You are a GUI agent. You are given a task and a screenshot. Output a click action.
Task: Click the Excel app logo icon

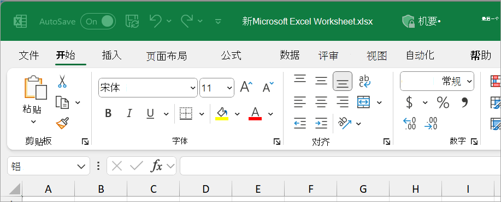[x=20, y=21]
